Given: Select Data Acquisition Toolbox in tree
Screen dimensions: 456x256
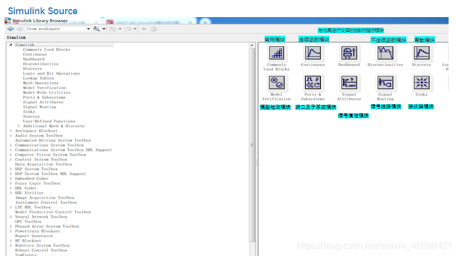Looking at the screenshot, I should [x=43, y=164].
